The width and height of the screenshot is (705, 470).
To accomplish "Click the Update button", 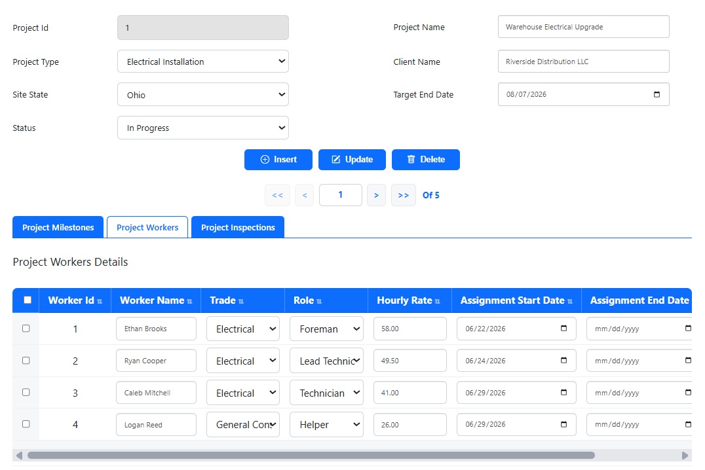I will pos(352,160).
